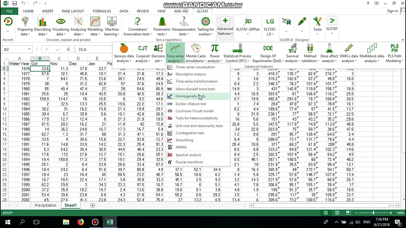This screenshot has width=406, height=228.
Task: Open the XLSTAT-LG icon
Action: click(x=270, y=22)
